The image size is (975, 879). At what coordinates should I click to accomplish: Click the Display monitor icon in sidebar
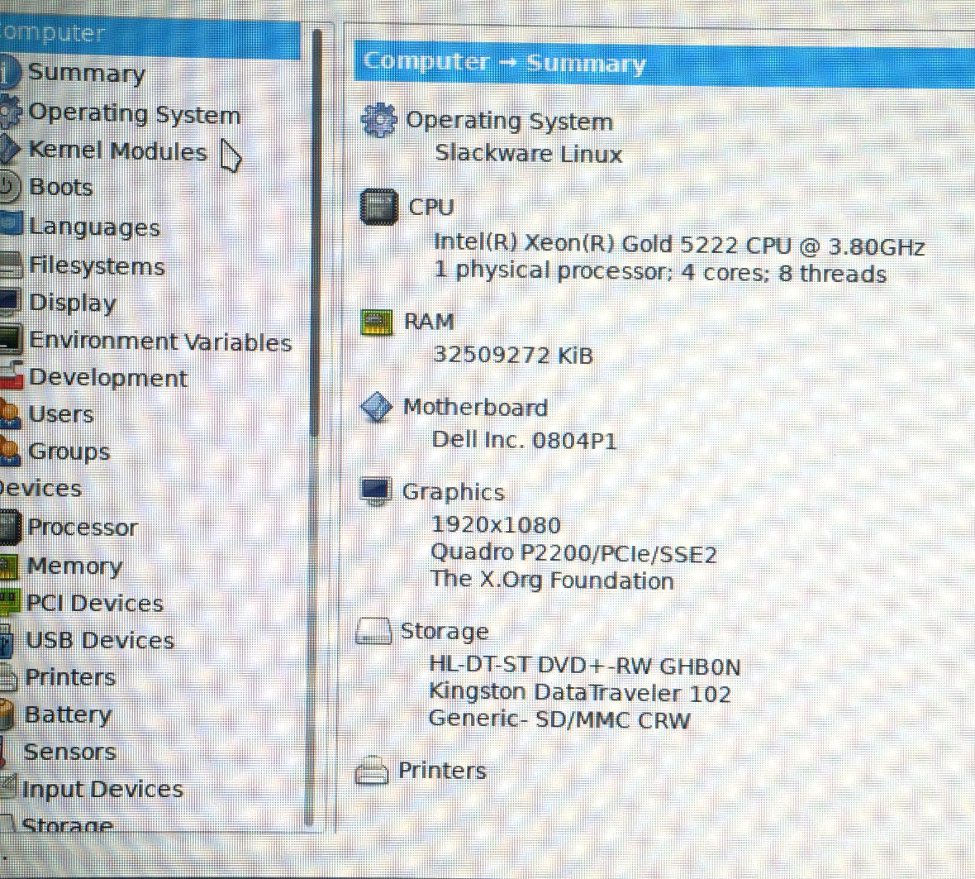(x=9, y=301)
